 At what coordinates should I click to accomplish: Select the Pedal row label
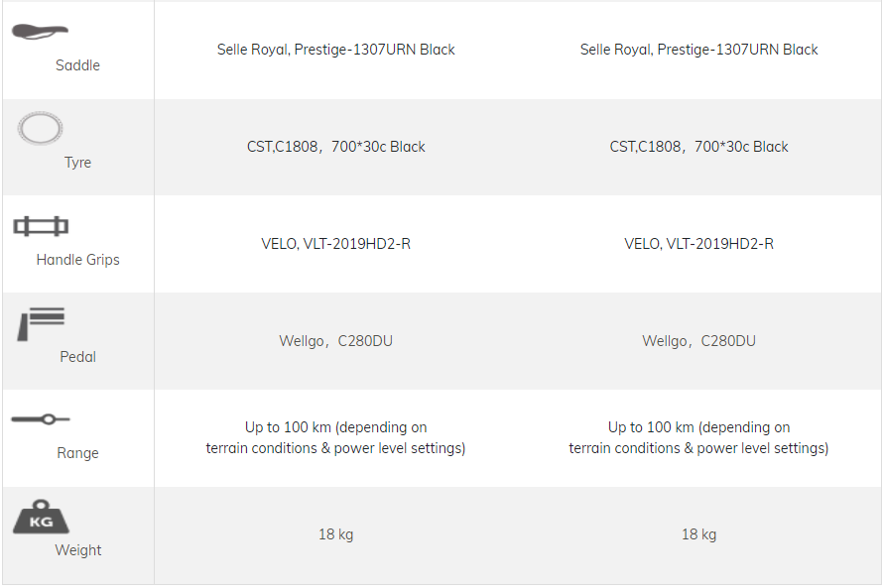(77, 357)
